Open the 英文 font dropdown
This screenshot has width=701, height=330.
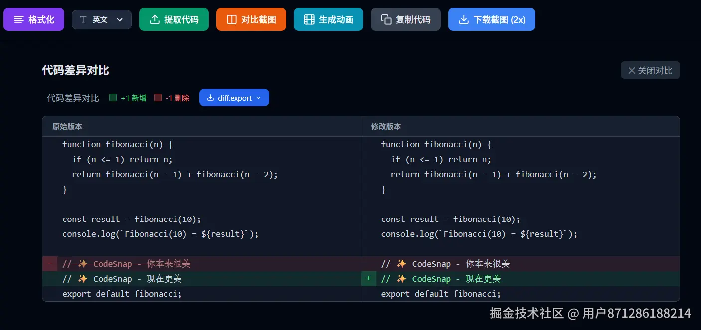(102, 19)
